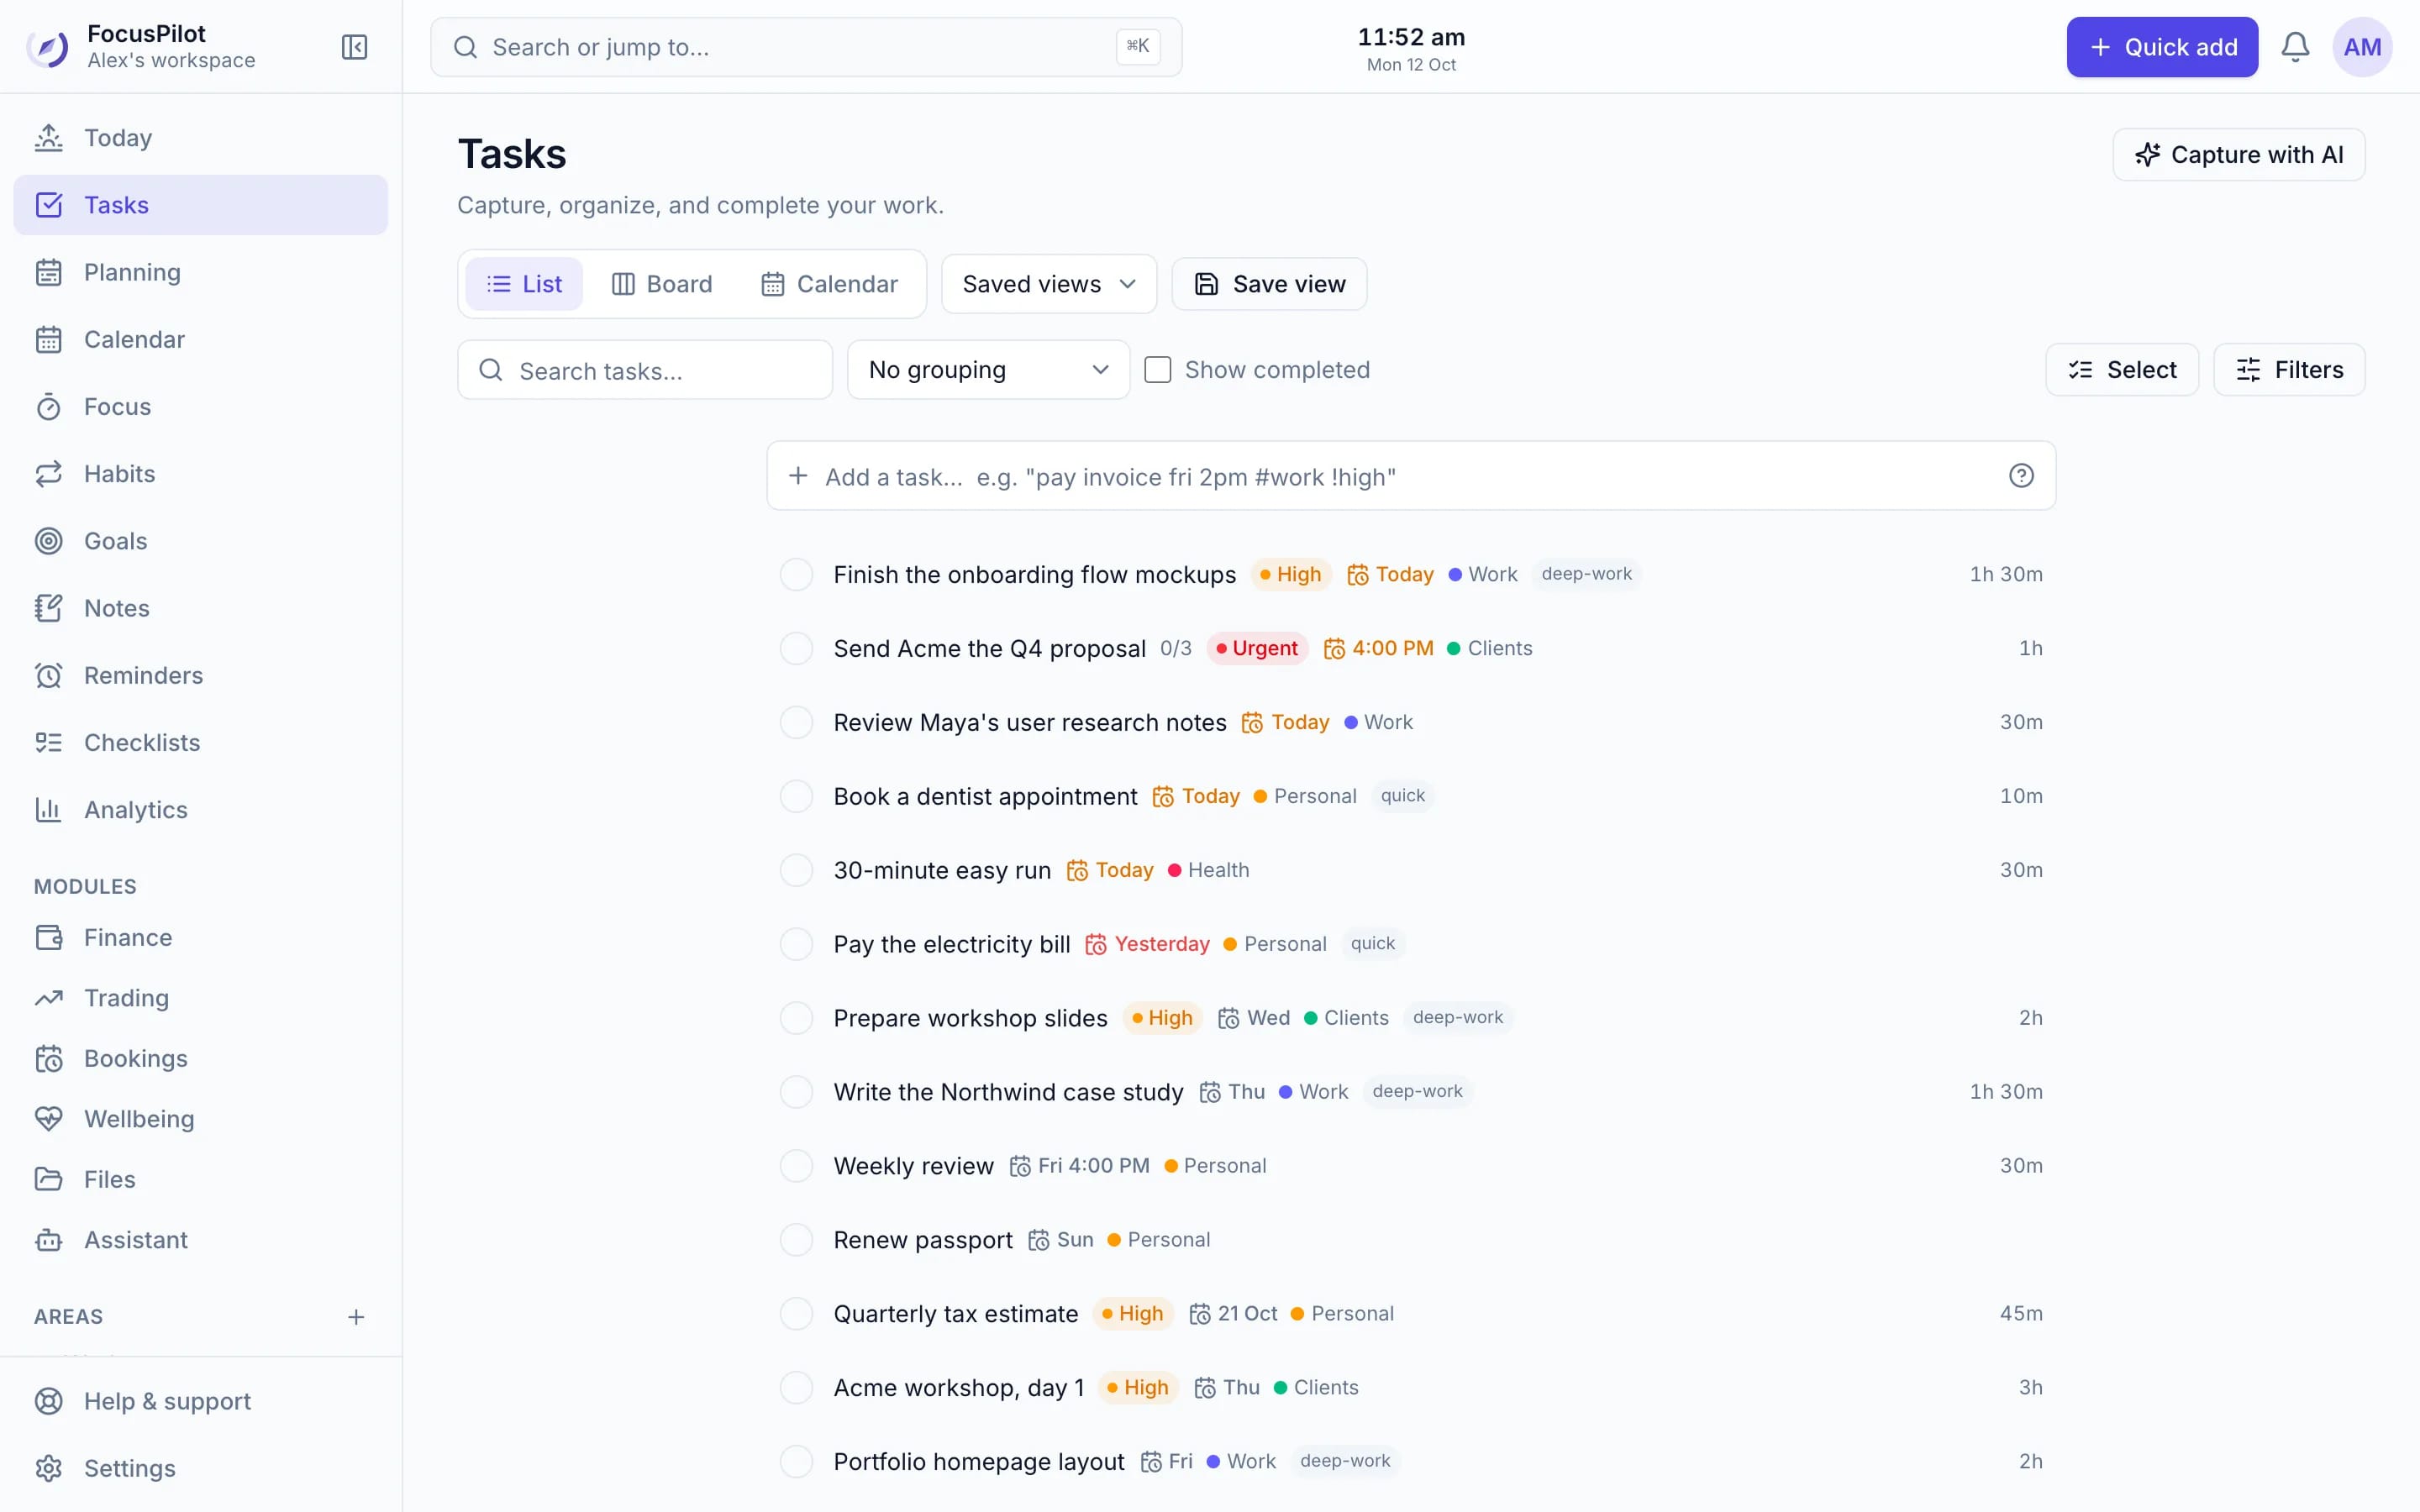Check off 'Book a dentist appointment'
The image size is (2420, 1512).
(796, 796)
